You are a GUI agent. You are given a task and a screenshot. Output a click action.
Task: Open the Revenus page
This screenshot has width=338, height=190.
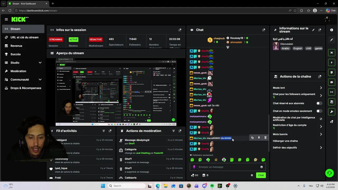point(23,46)
